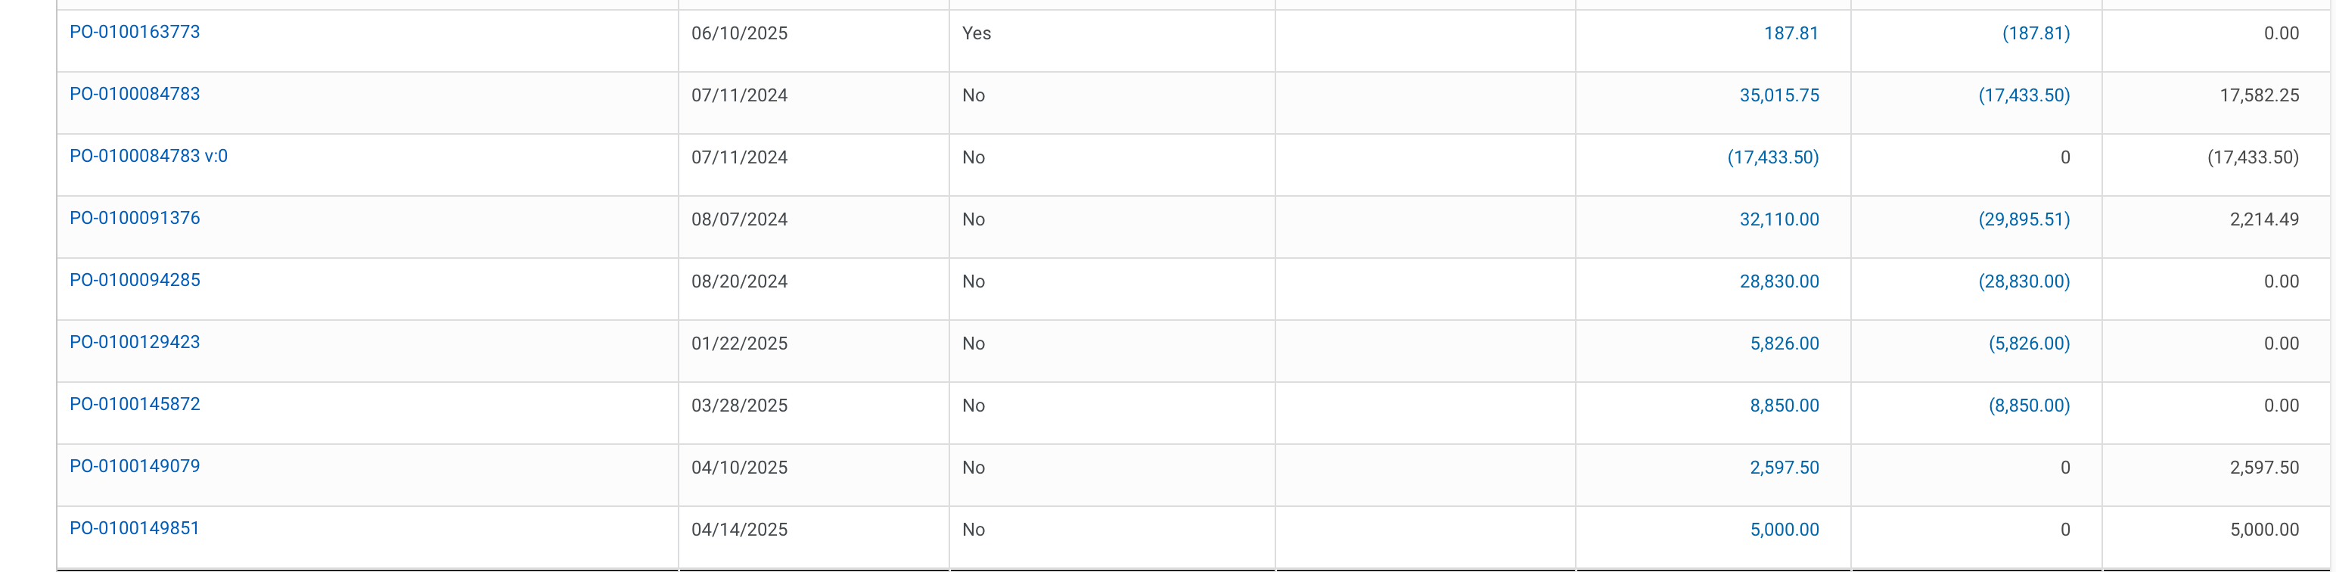This screenshot has width=2336, height=572.
Task: Open purchase order PO-0100163773 link
Action: coord(134,32)
